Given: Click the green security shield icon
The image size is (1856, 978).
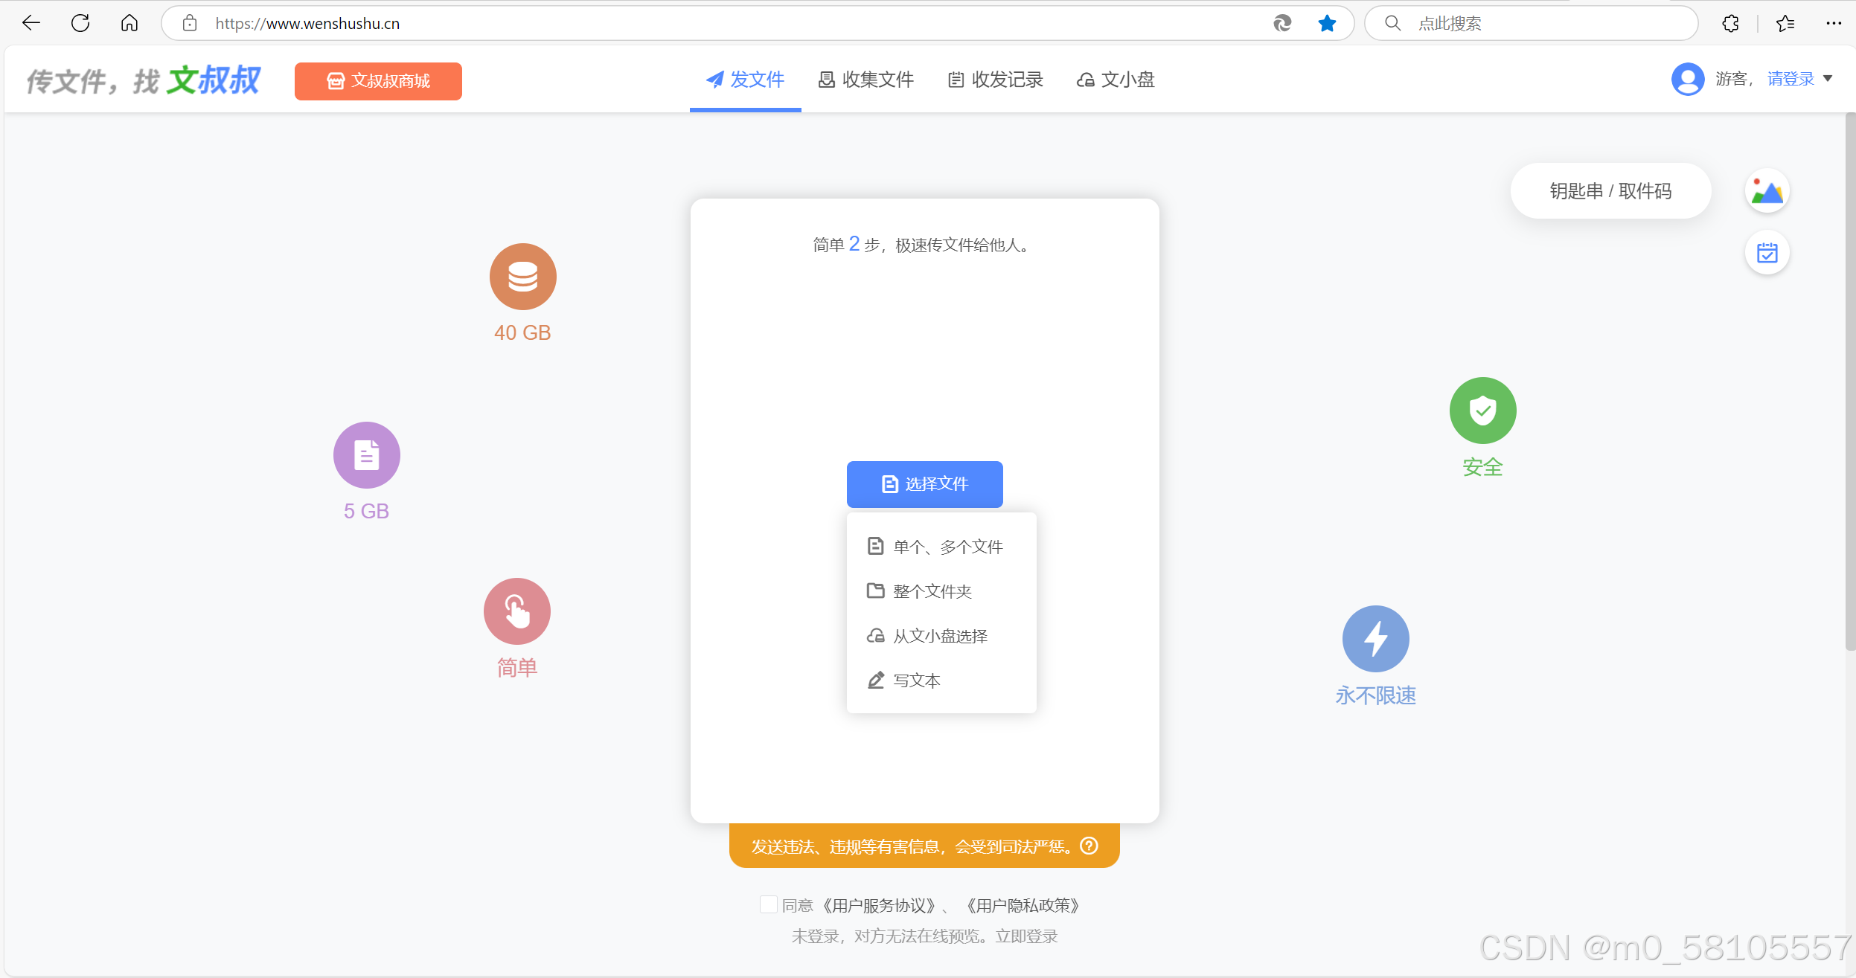Looking at the screenshot, I should [x=1482, y=411].
